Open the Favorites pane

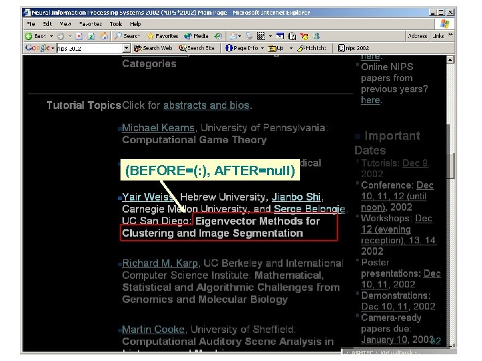tap(163, 36)
